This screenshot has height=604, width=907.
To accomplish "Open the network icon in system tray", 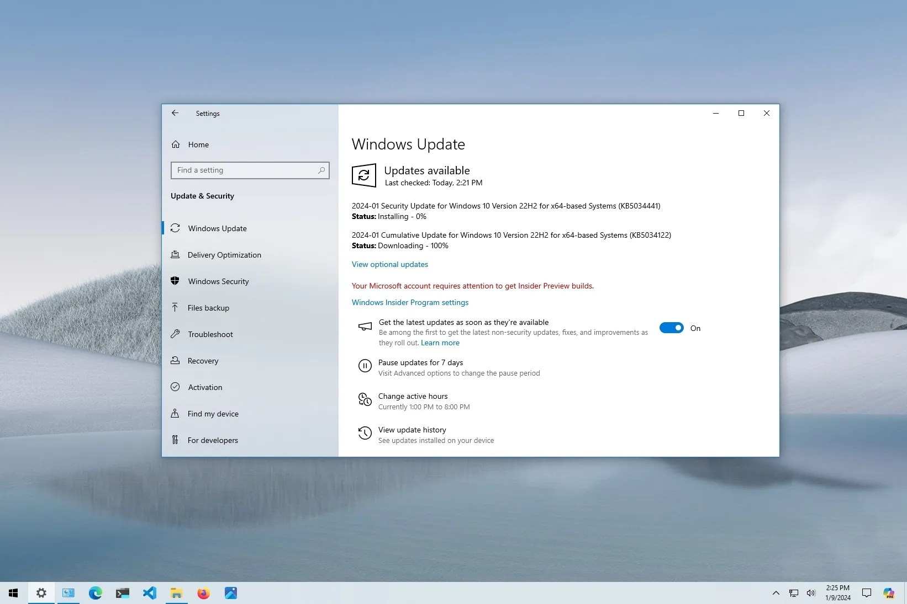I will tap(794, 593).
